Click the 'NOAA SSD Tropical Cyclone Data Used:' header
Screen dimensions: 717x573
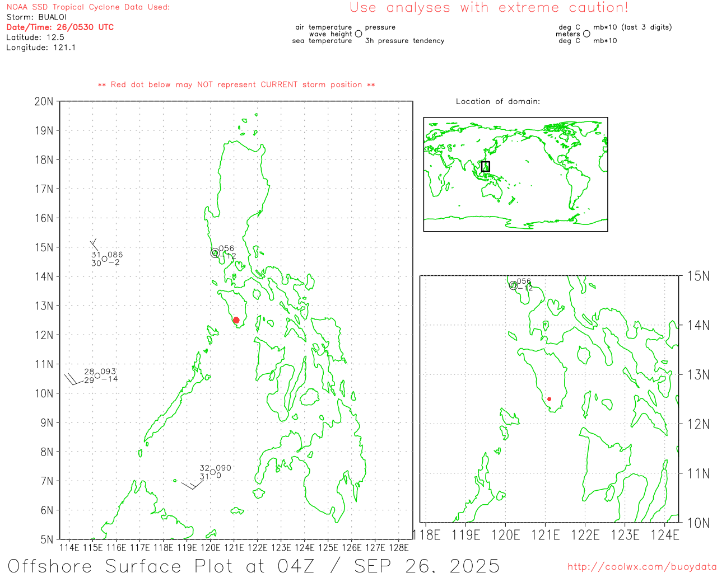[88, 7]
